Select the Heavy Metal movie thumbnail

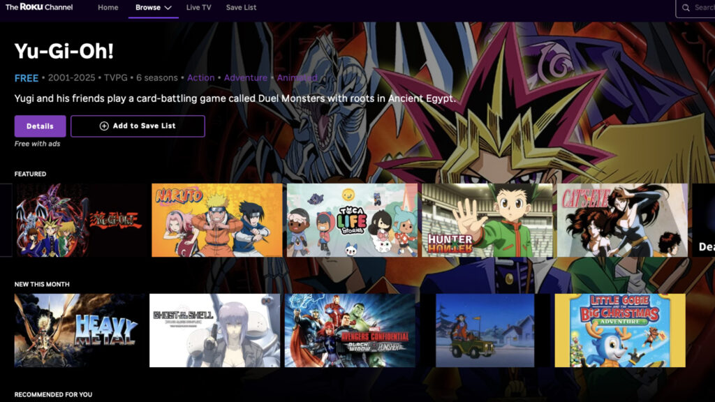coord(80,330)
